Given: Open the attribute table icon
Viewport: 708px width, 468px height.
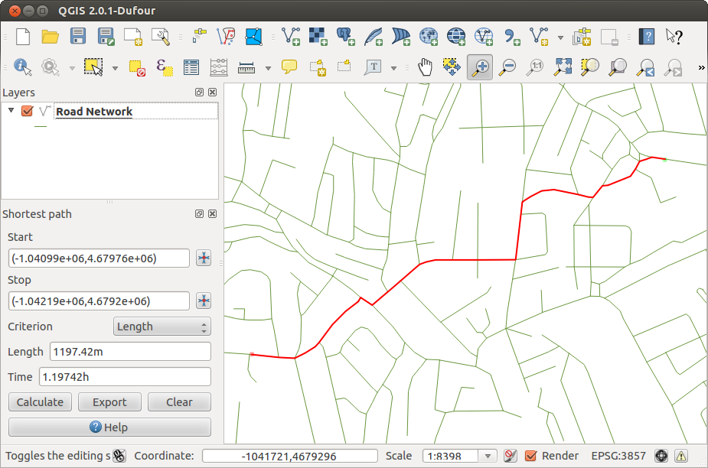Looking at the screenshot, I should [x=191, y=67].
